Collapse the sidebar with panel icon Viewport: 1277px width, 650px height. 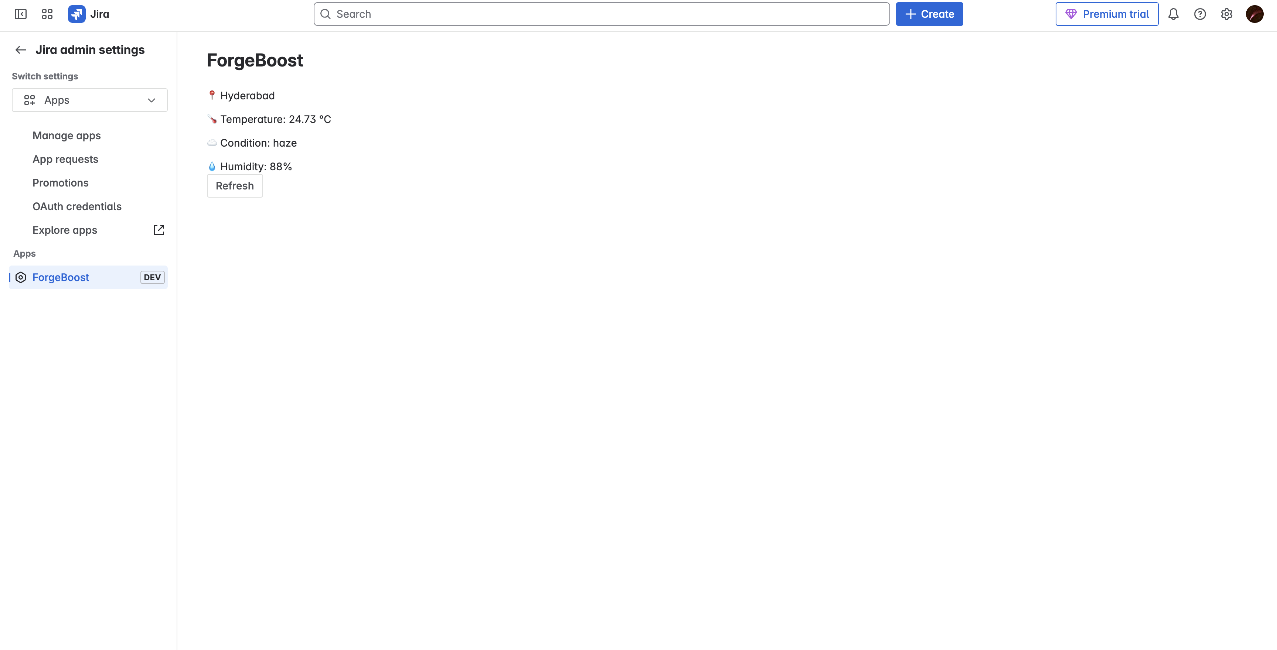click(20, 14)
